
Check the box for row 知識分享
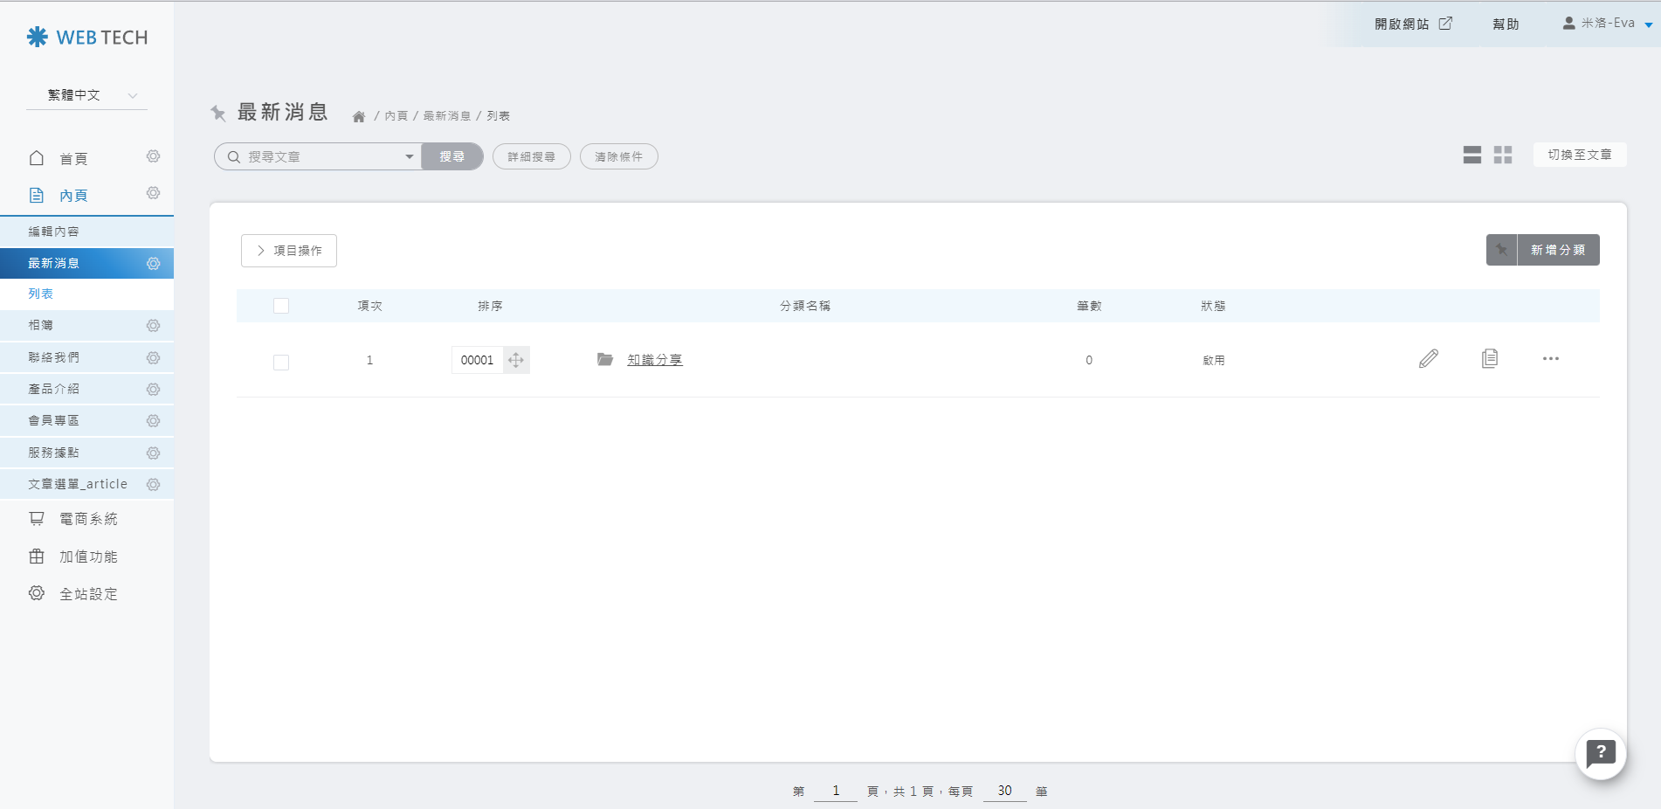(x=281, y=362)
